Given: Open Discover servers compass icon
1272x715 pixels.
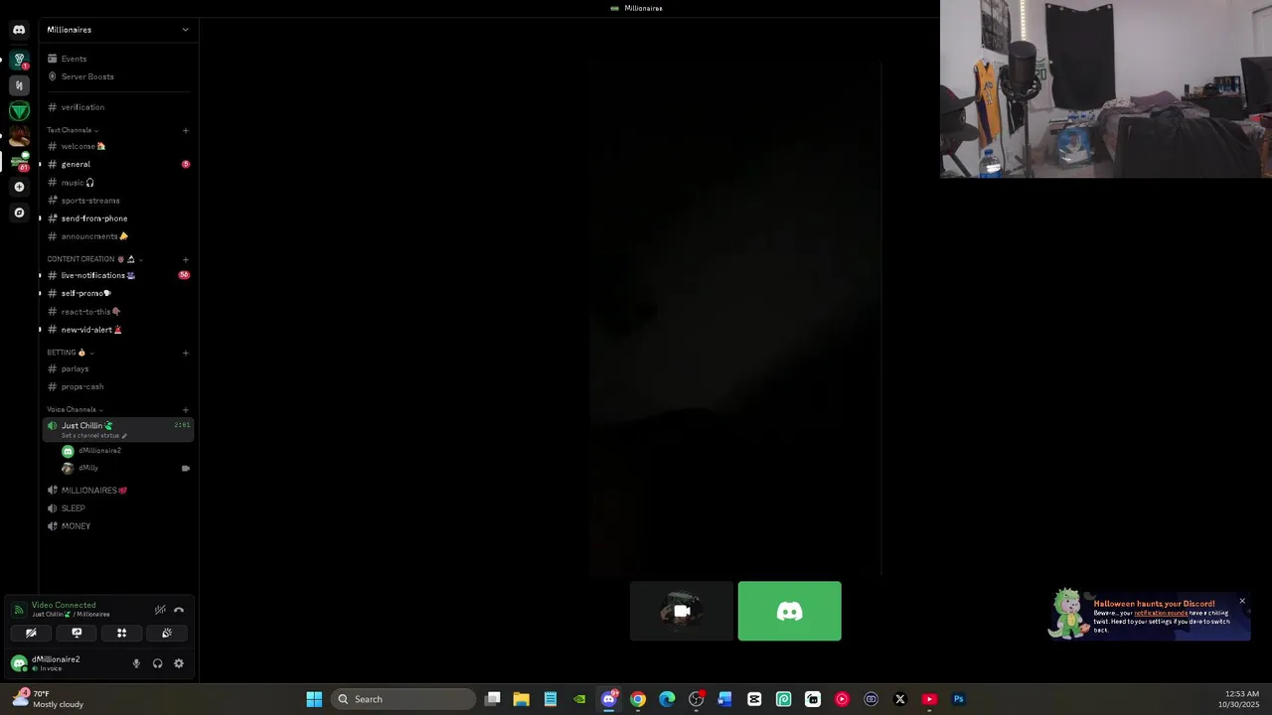Looking at the screenshot, I should (x=19, y=213).
